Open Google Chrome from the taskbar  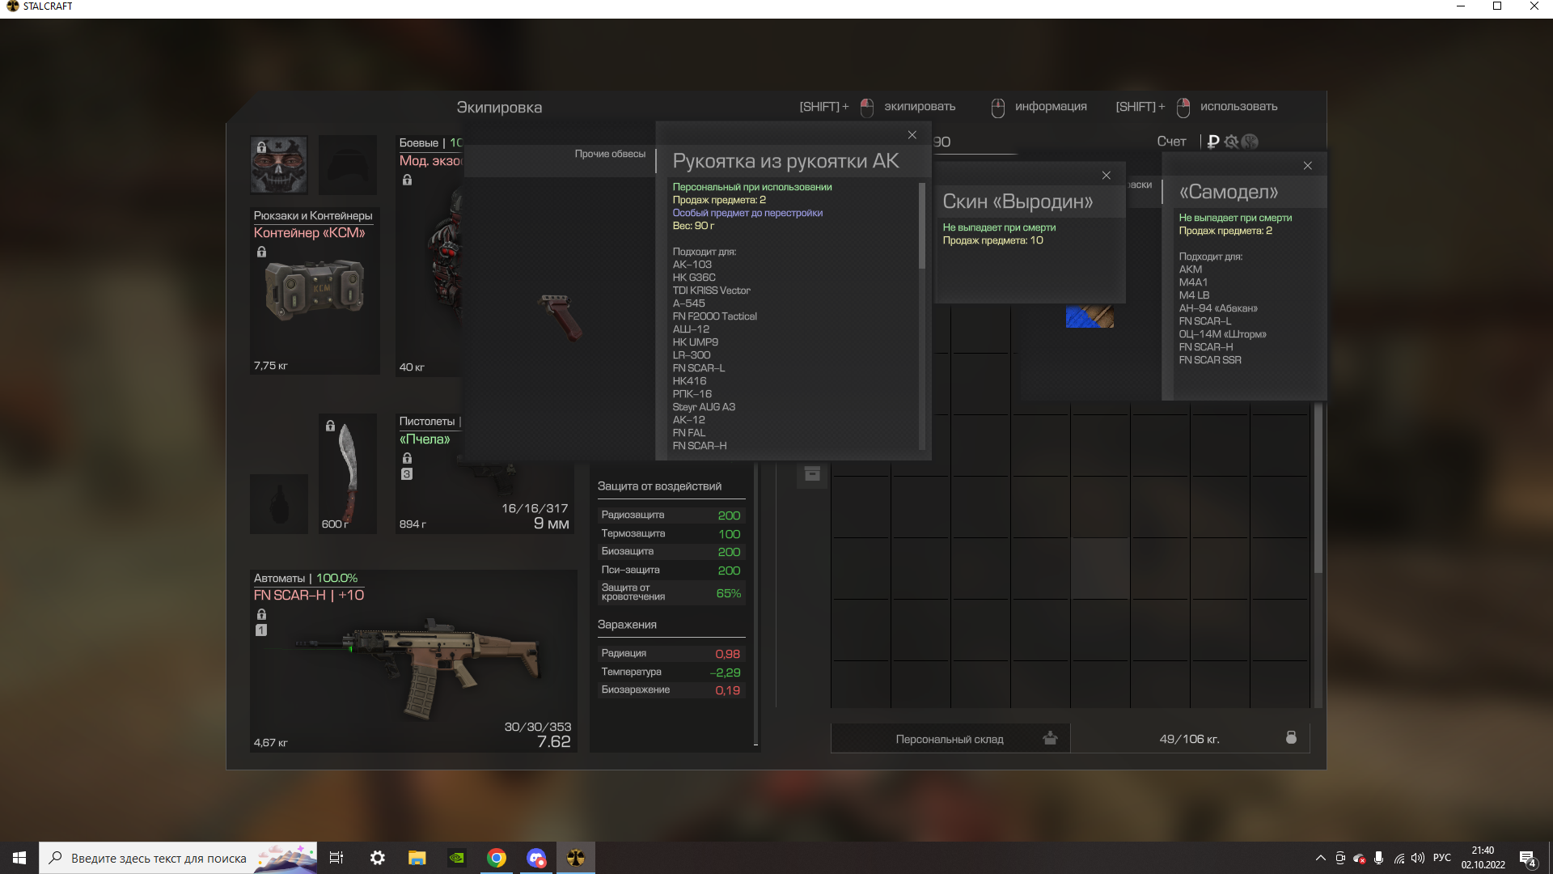coord(497,858)
